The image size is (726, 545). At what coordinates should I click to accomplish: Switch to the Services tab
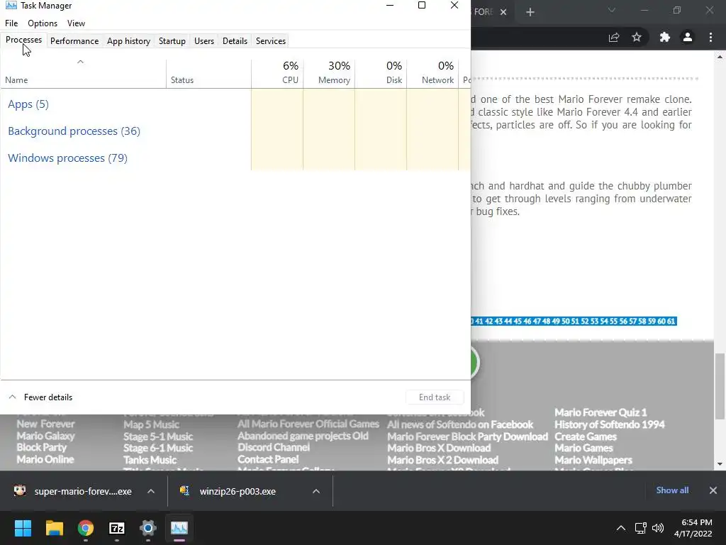(271, 40)
